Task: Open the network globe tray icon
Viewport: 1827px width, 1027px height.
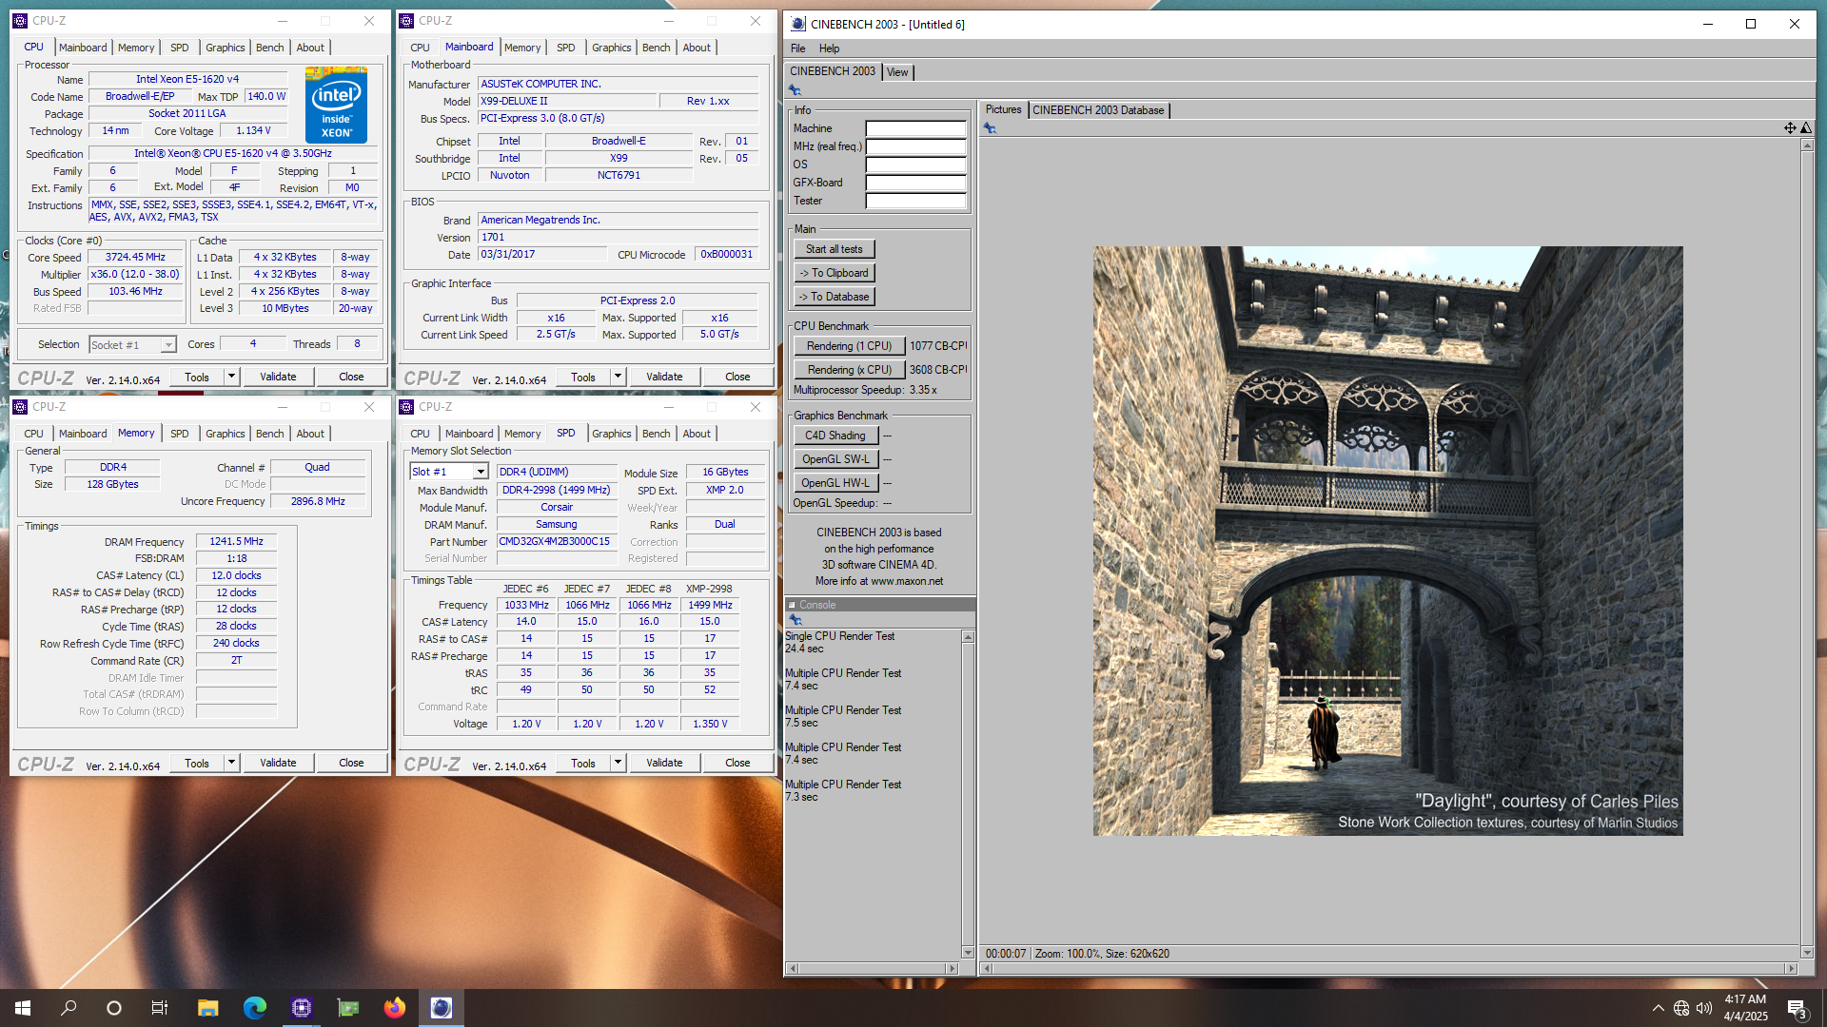Action: point(1681,1008)
